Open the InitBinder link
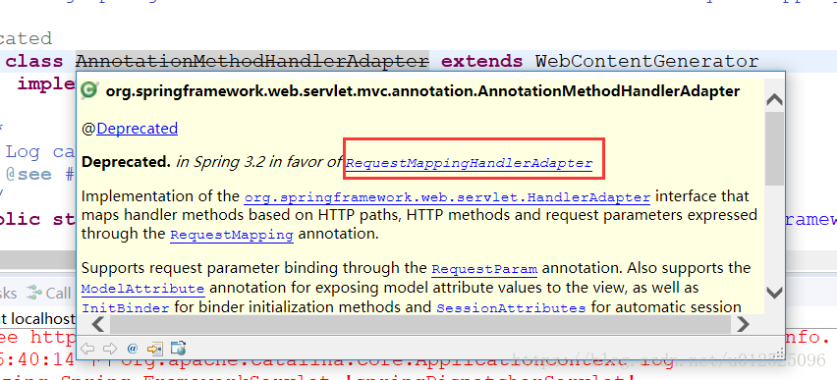The height and width of the screenshot is (380, 837). [x=126, y=308]
